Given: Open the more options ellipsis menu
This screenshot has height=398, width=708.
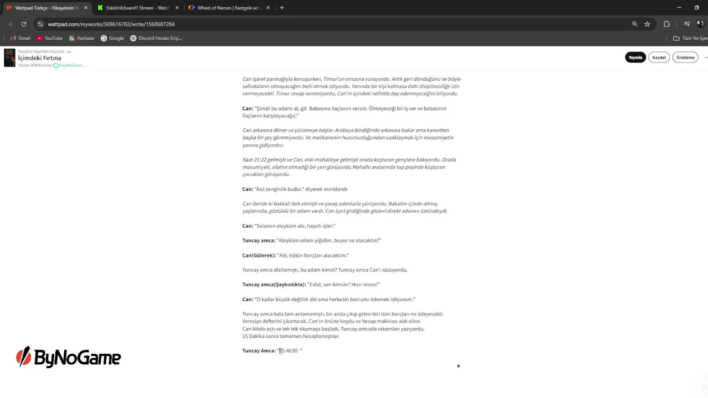Looking at the screenshot, I should (705, 57).
